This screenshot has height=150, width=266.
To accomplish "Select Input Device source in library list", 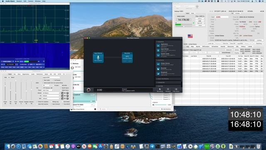I will click(x=168, y=50).
